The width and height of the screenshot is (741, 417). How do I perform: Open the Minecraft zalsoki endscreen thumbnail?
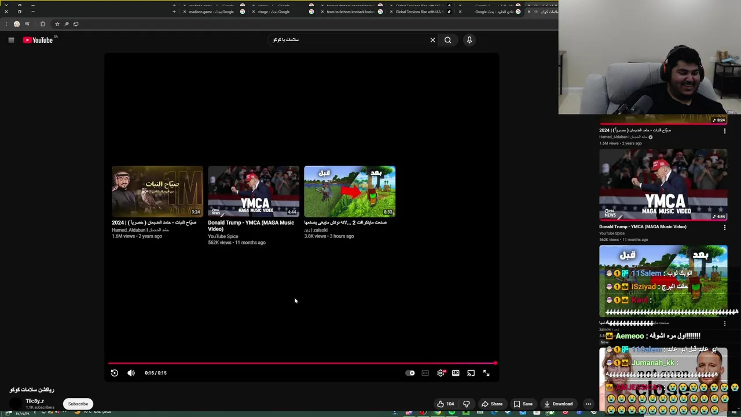(x=350, y=192)
